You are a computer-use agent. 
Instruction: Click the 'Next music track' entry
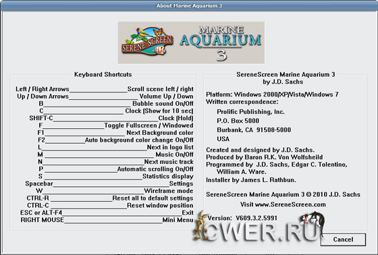[x=169, y=161]
